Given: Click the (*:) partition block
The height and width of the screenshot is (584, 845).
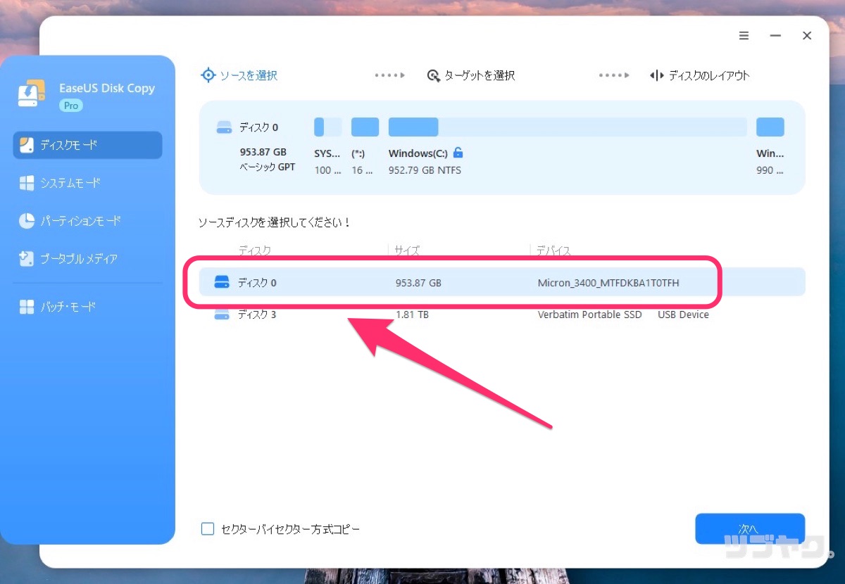Looking at the screenshot, I should (x=365, y=127).
